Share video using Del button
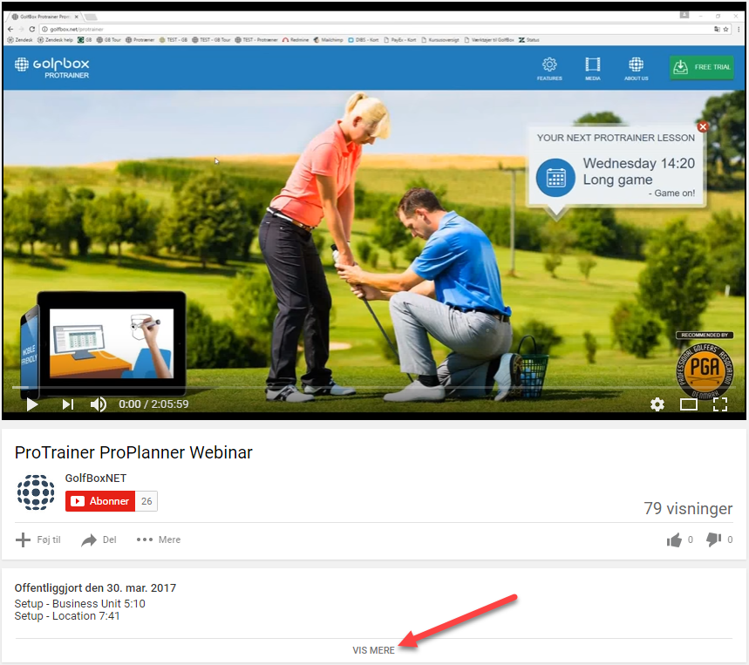 coord(99,540)
